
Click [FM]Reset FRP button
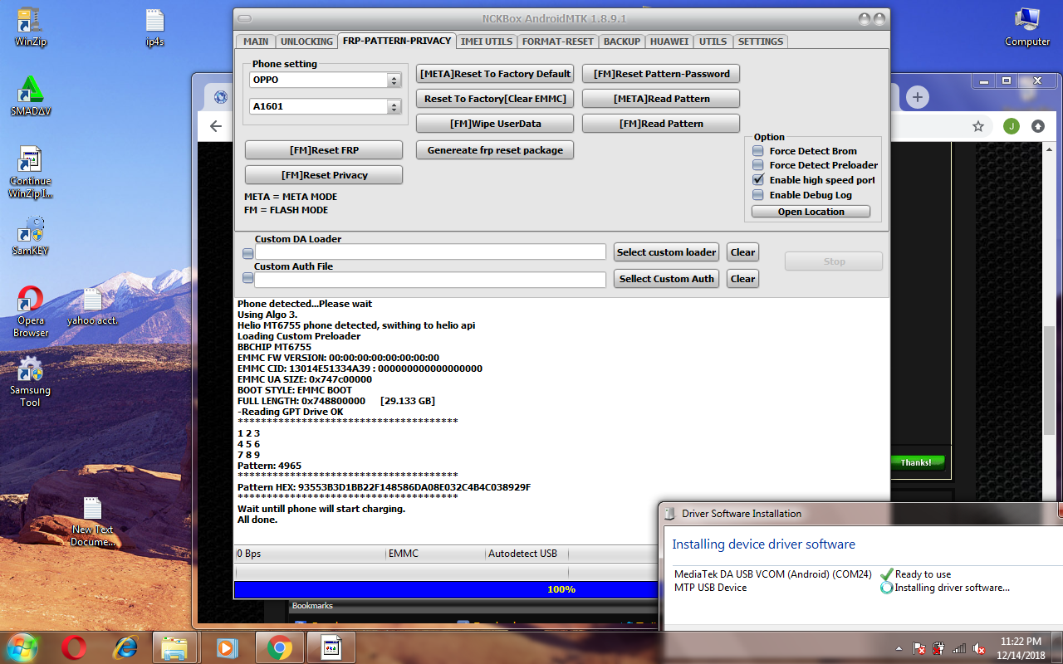tap(324, 150)
